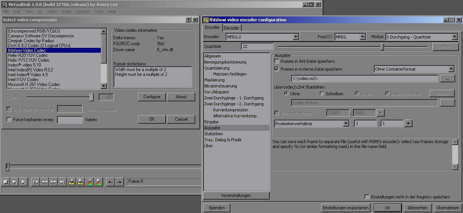Open the aspect ratio 1:1 presets arrow
The height and width of the screenshot is (213, 463).
408,123
